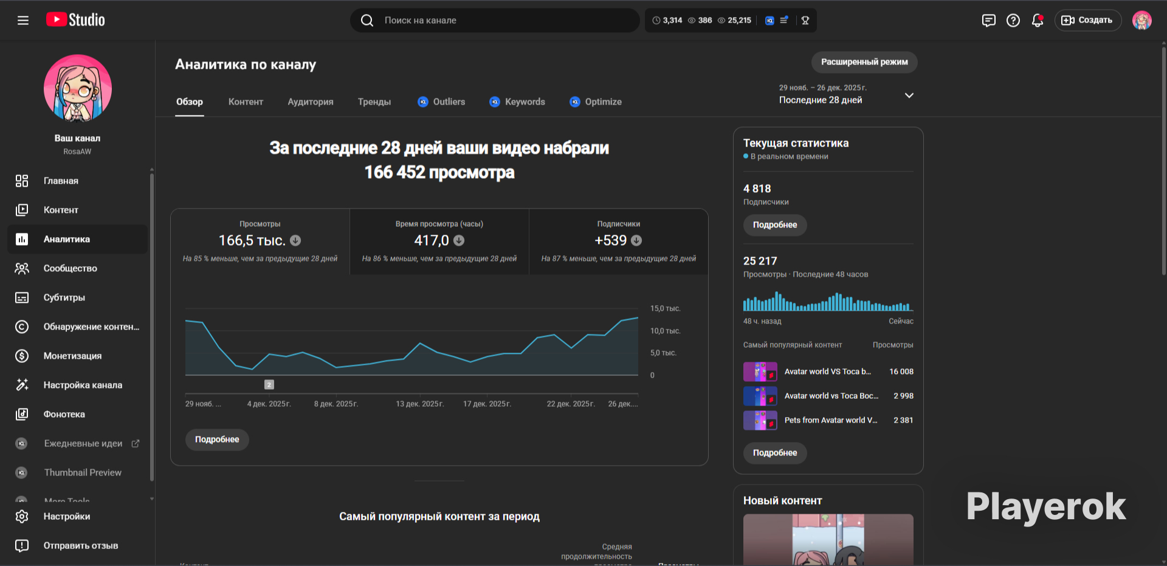Click Расширенный режим button
1167x566 pixels.
point(864,62)
